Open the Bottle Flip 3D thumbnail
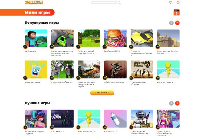 [115, 119]
